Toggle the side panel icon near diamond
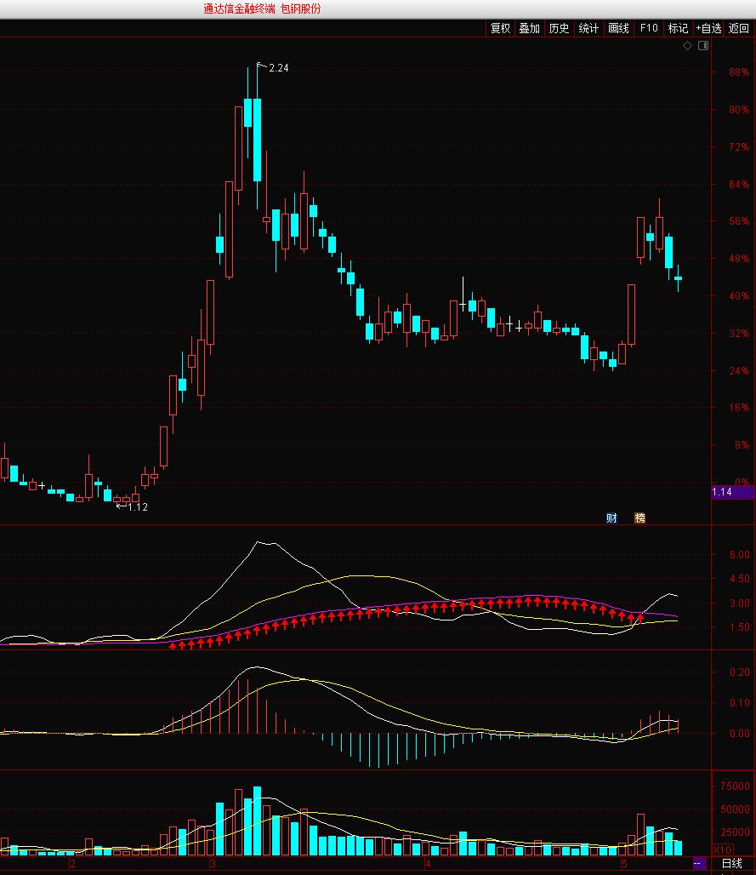Image resolution: width=756 pixels, height=875 pixels. [703, 46]
